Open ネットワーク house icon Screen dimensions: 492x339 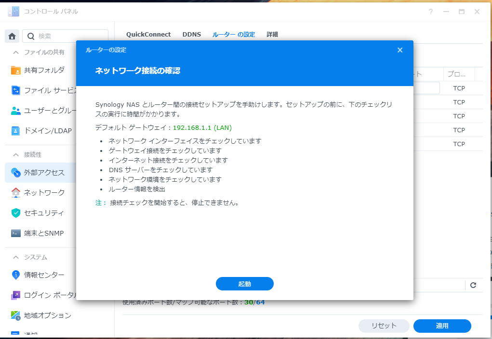click(x=16, y=192)
